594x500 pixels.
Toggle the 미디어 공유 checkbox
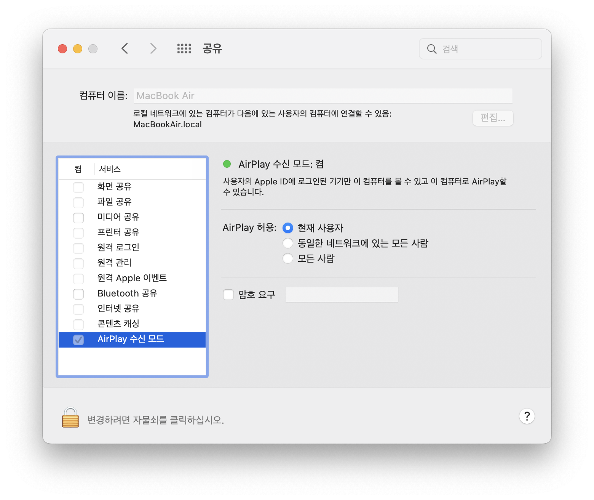[78, 218]
